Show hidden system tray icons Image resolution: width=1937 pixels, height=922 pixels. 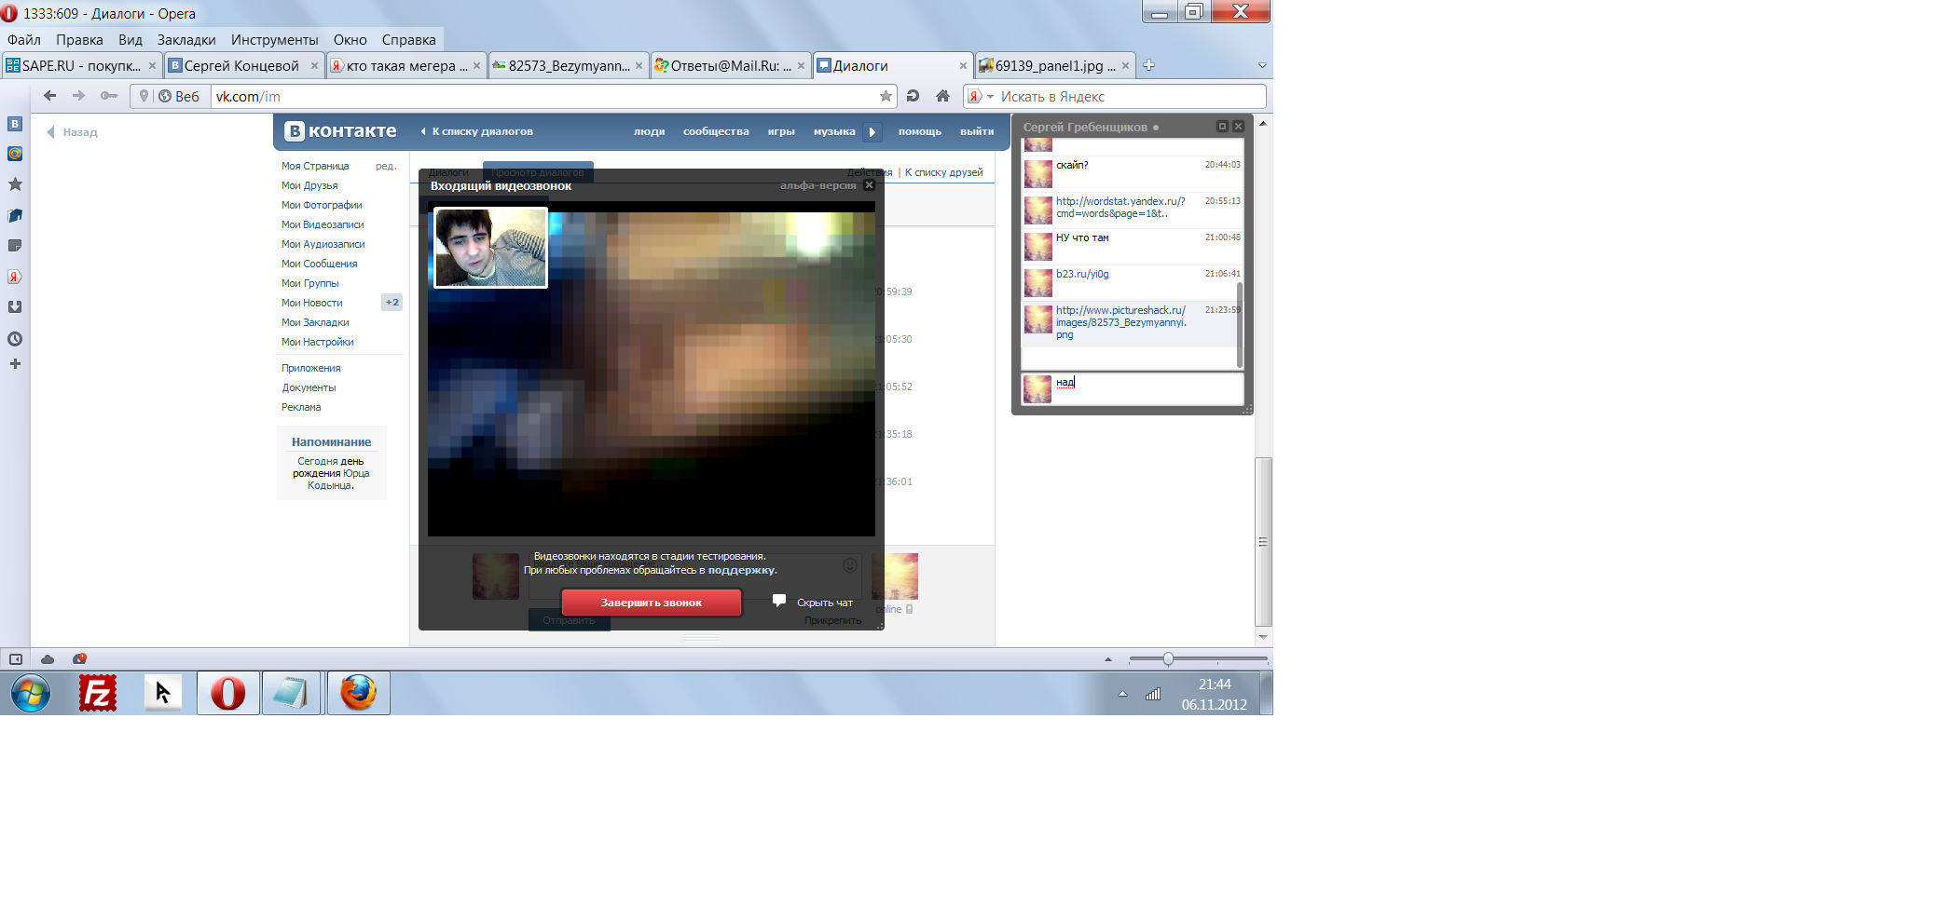tap(1122, 694)
